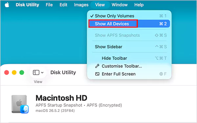Viewport: 197px width, 123px height.
Task: Open the Edit menu
Action: tap(63, 5)
